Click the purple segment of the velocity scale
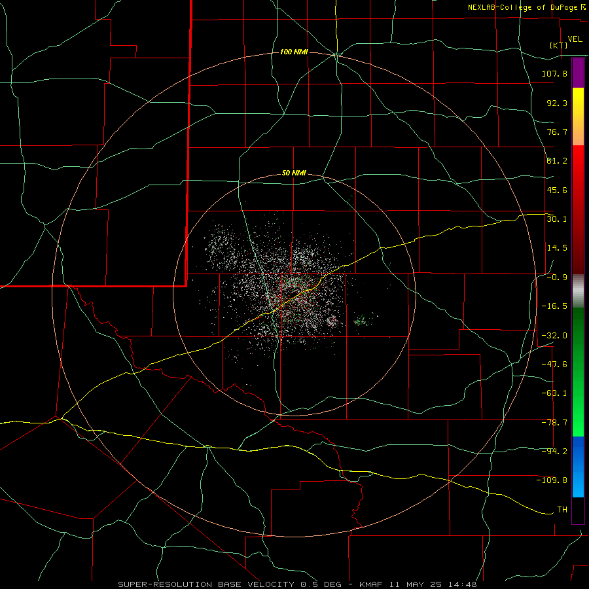This screenshot has width=589, height=589. (578, 73)
